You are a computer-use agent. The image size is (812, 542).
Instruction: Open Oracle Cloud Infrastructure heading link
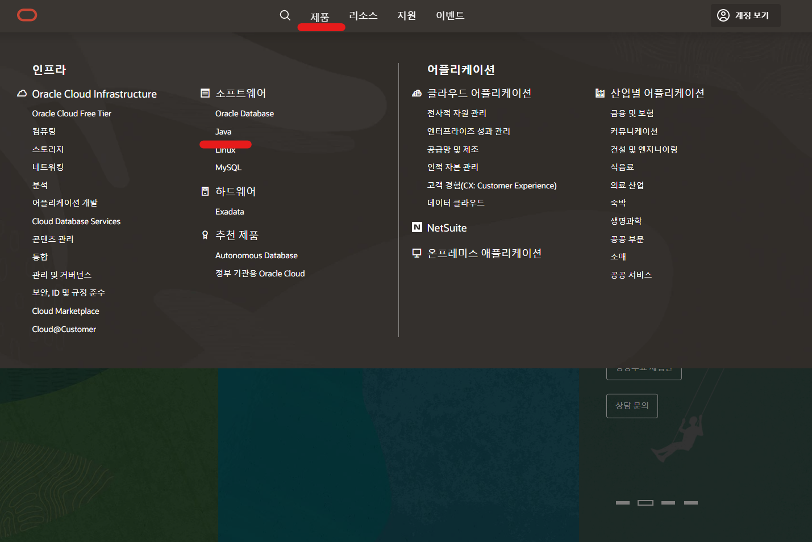pyautogui.click(x=94, y=94)
